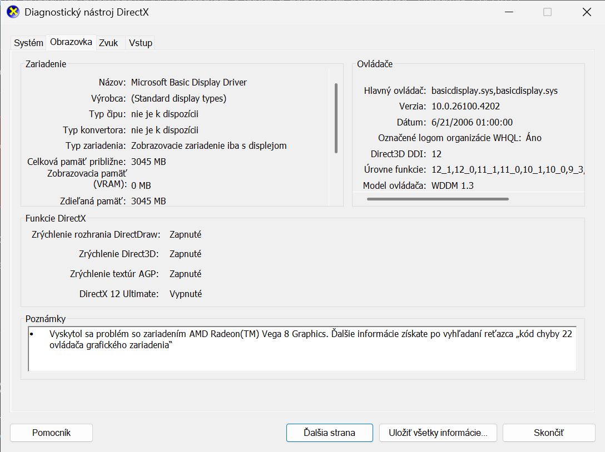605x452 pixels.
Task: Select the Obrazovka tab
Action: 71,42
